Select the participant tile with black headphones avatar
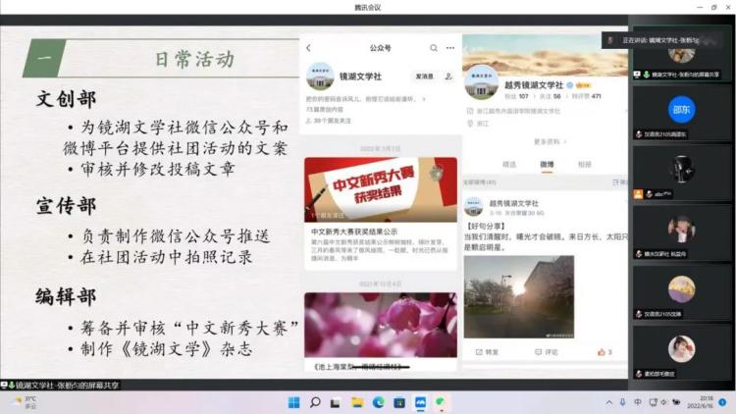Image resolution: width=736 pixels, height=414 pixels. [x=682, y=173]
